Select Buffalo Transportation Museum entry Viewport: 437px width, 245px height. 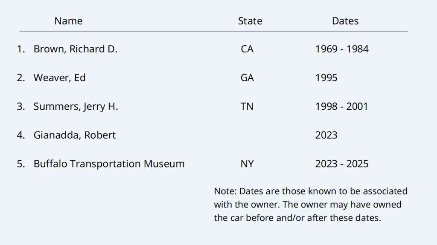coord(109,164)
